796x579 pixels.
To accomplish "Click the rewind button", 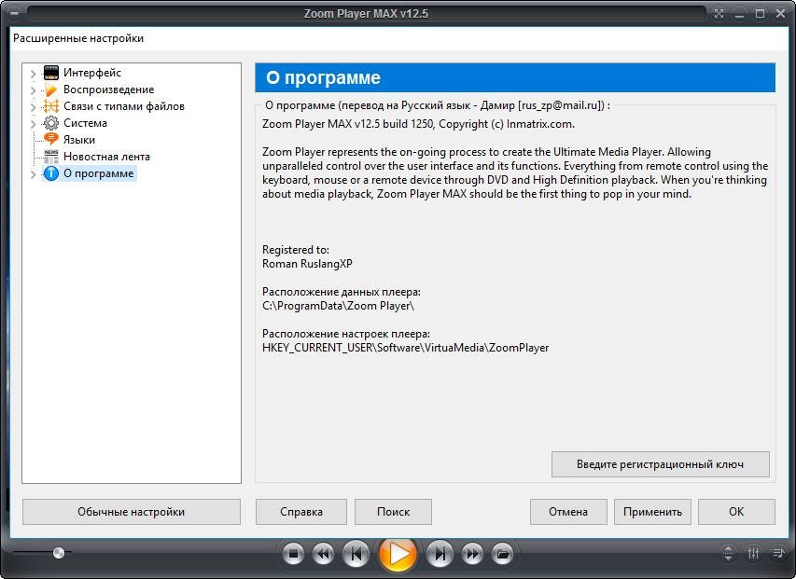I will click(x=323, y=554).
